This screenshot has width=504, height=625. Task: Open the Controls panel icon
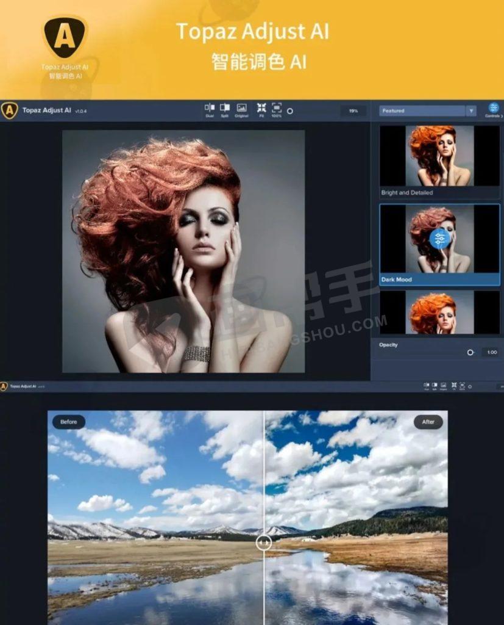[x=494, y=110]
